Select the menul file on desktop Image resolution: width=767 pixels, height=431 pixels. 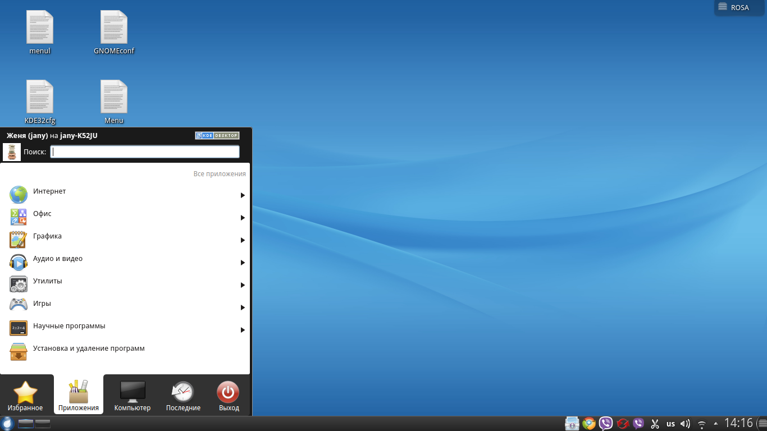40,33
